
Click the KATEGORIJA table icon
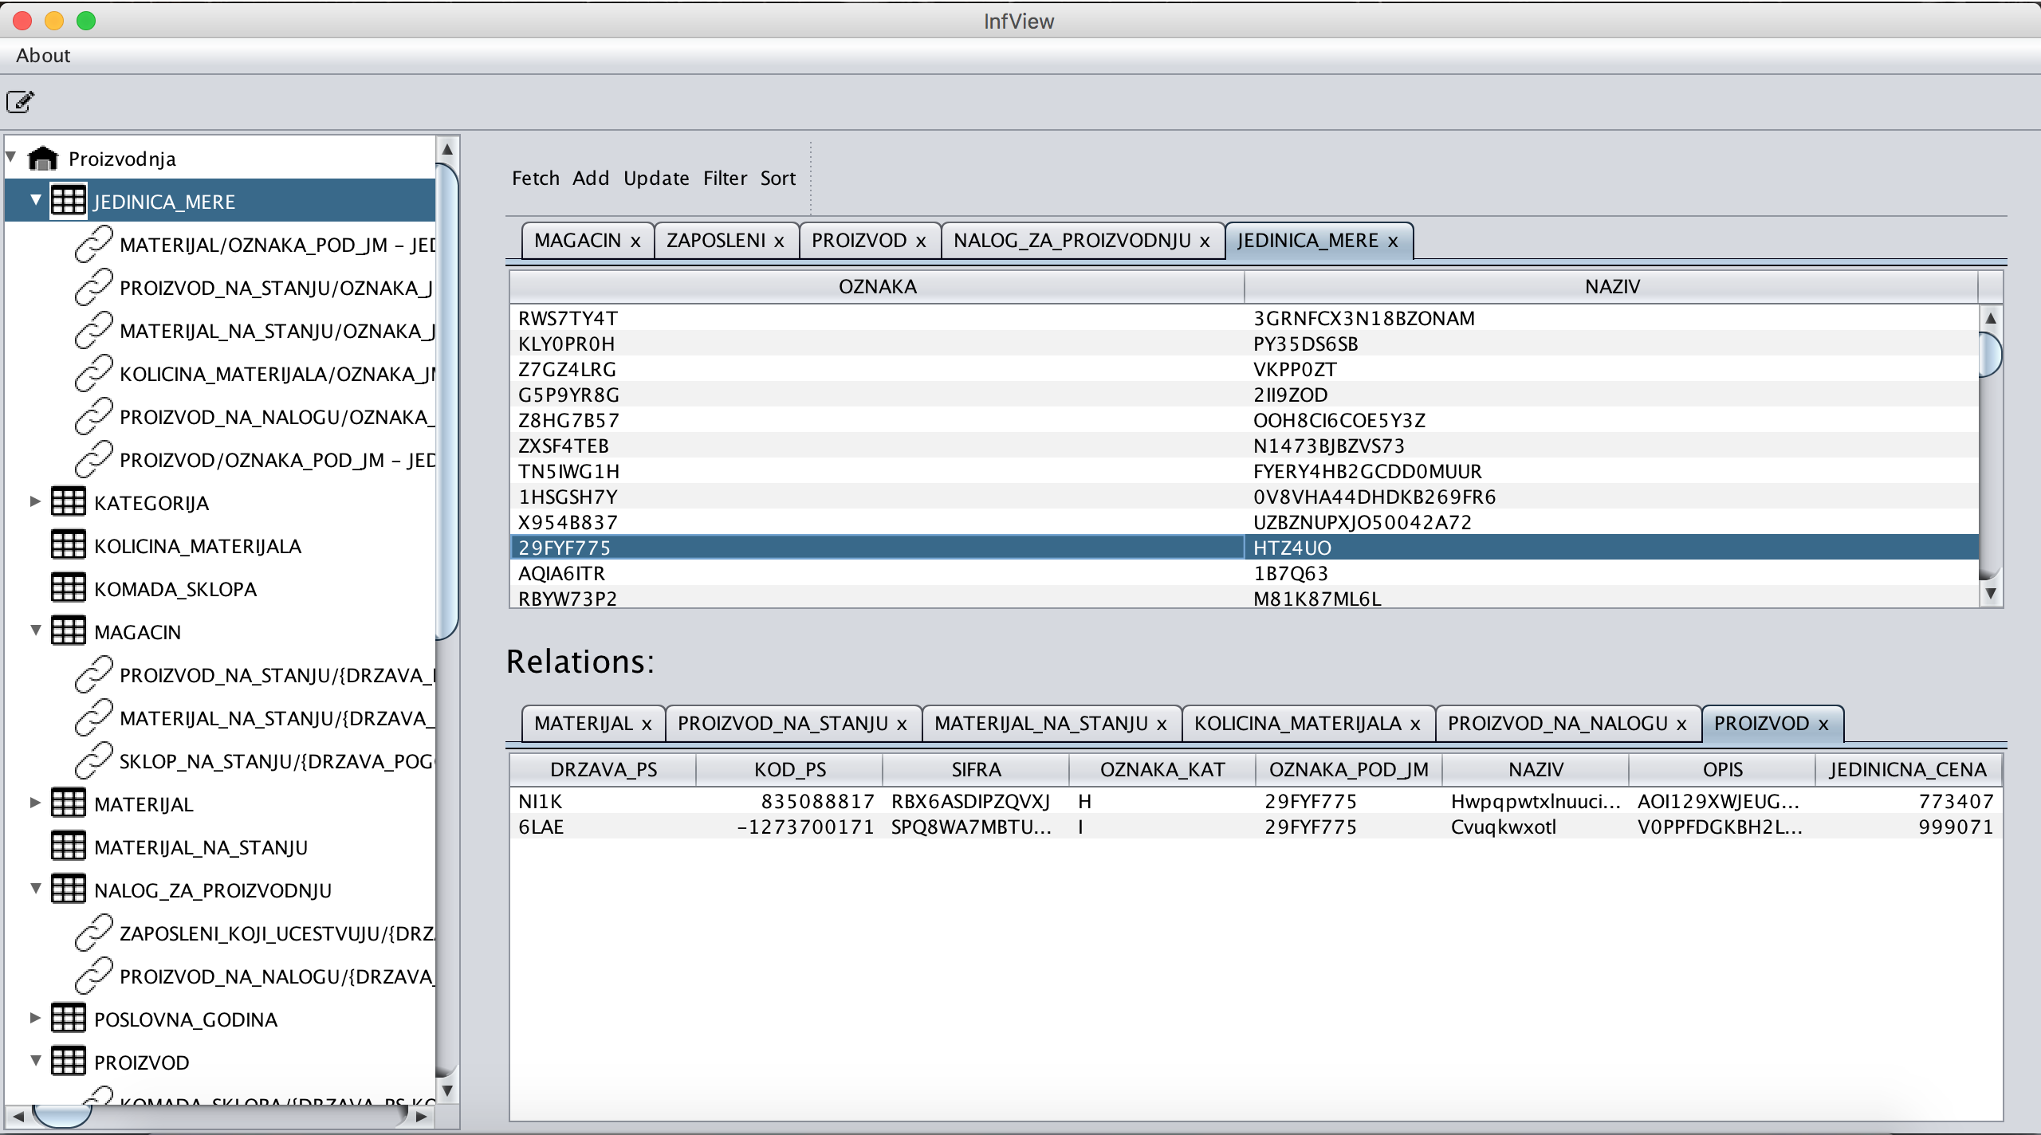coord(68,502)
